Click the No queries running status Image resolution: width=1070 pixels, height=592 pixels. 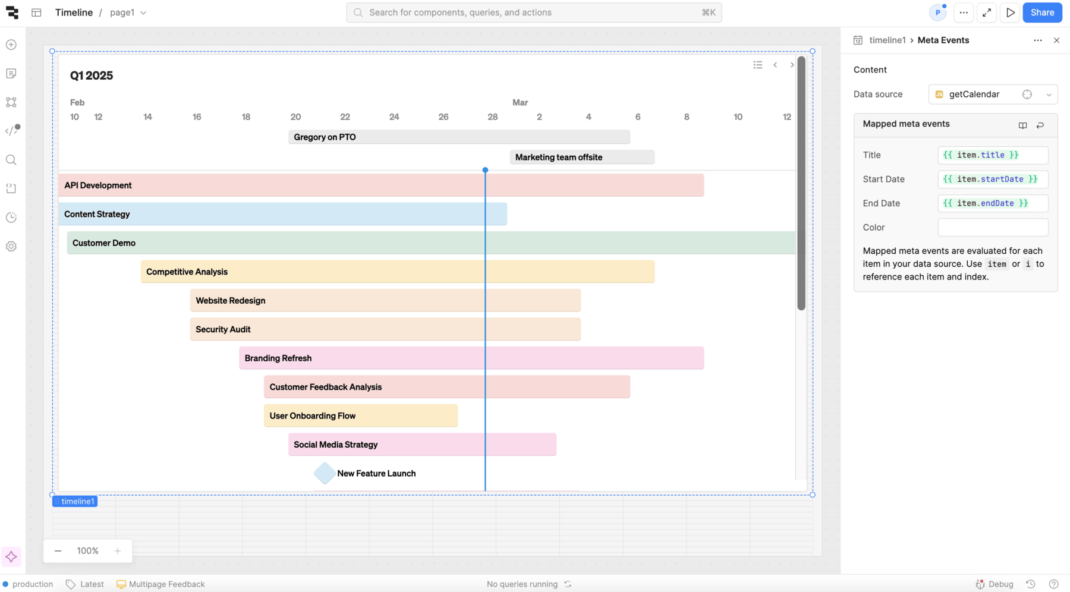522,584
